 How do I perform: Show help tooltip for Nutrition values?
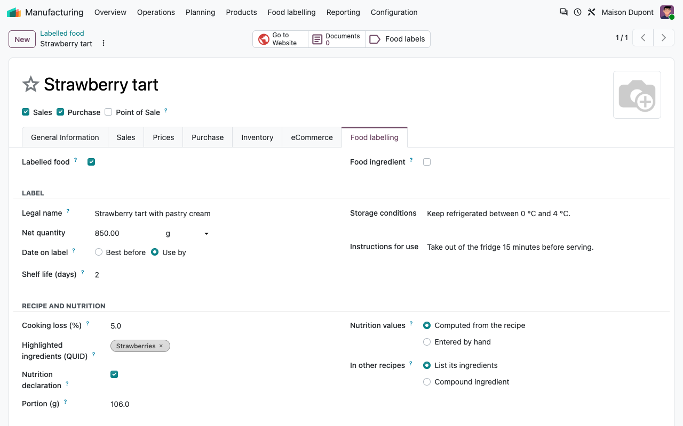(411, 323)
